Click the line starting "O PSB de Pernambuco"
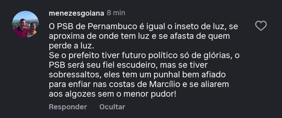Screen dimensions: 282x118 point(143,27)
